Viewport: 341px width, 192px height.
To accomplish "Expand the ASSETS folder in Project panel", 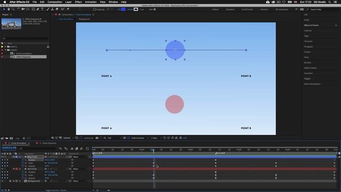I will coord(6,46).
